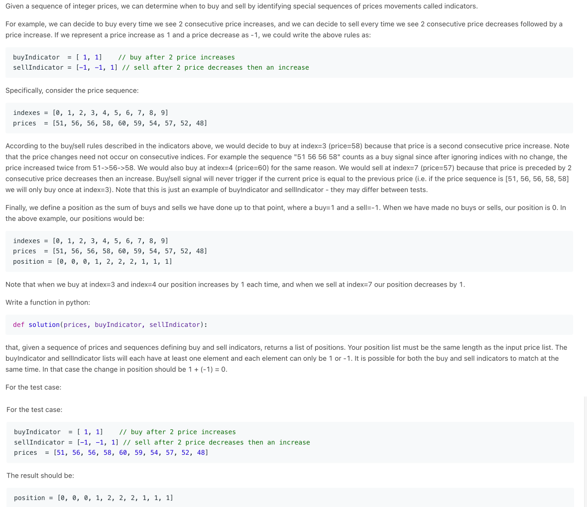Screen dimensions: 587x507
Task: Click the "def" keyword in the function signature
Action: pyautogui.click(x=19, y=325)
